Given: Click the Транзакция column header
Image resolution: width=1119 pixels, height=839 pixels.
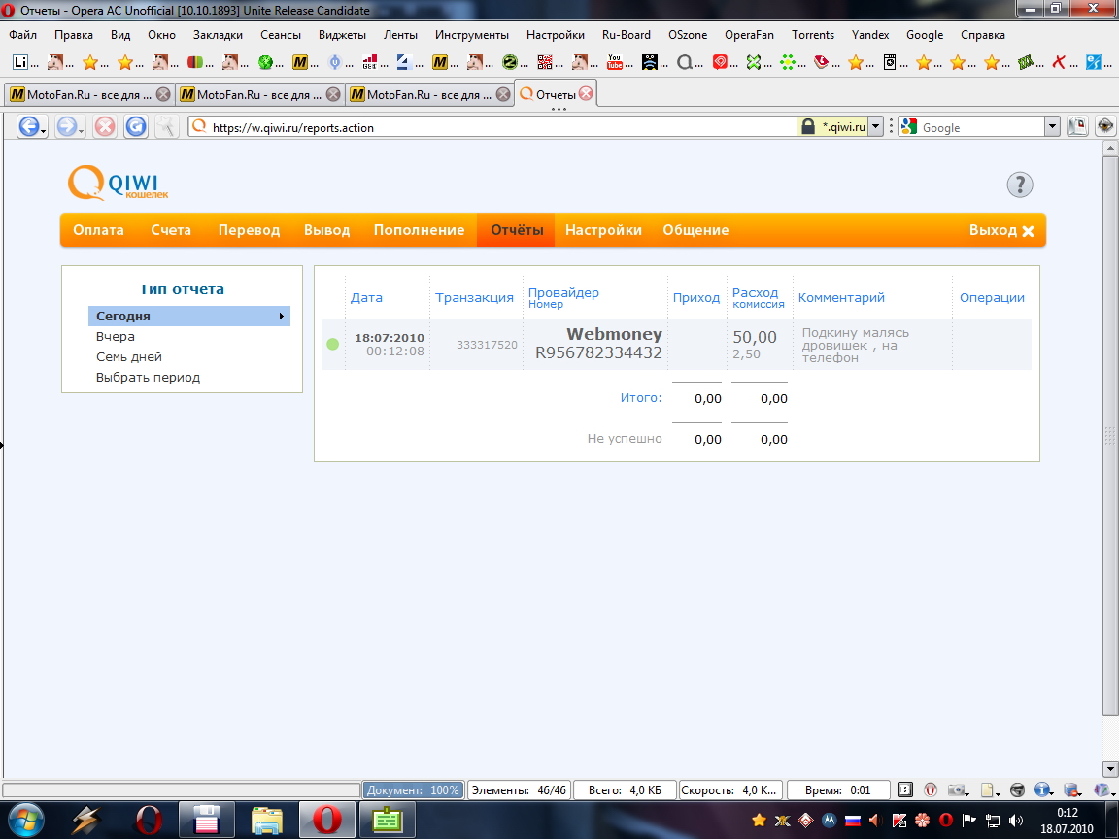Looking at the screenshot, I should click(x=475, y=297).
